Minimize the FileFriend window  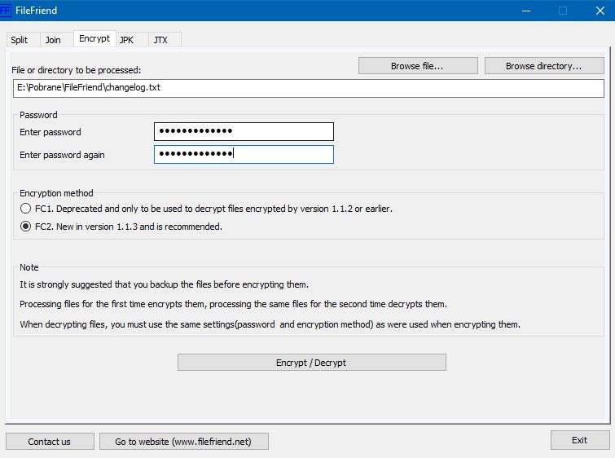coord(526,11)
